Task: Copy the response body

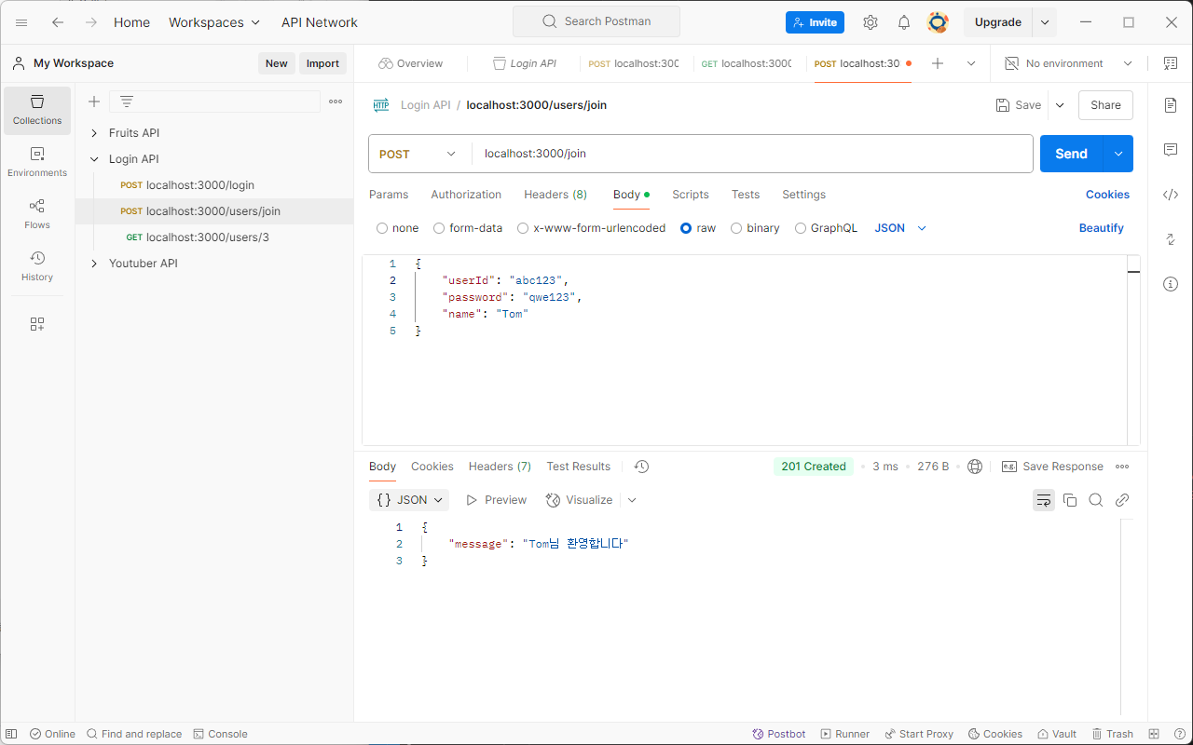Action: click(x=1070, y=500)
